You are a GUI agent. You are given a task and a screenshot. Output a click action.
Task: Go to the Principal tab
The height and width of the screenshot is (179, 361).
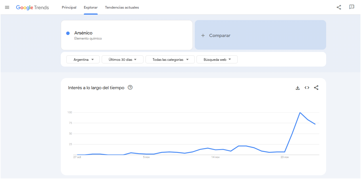[x=69, y=7]
